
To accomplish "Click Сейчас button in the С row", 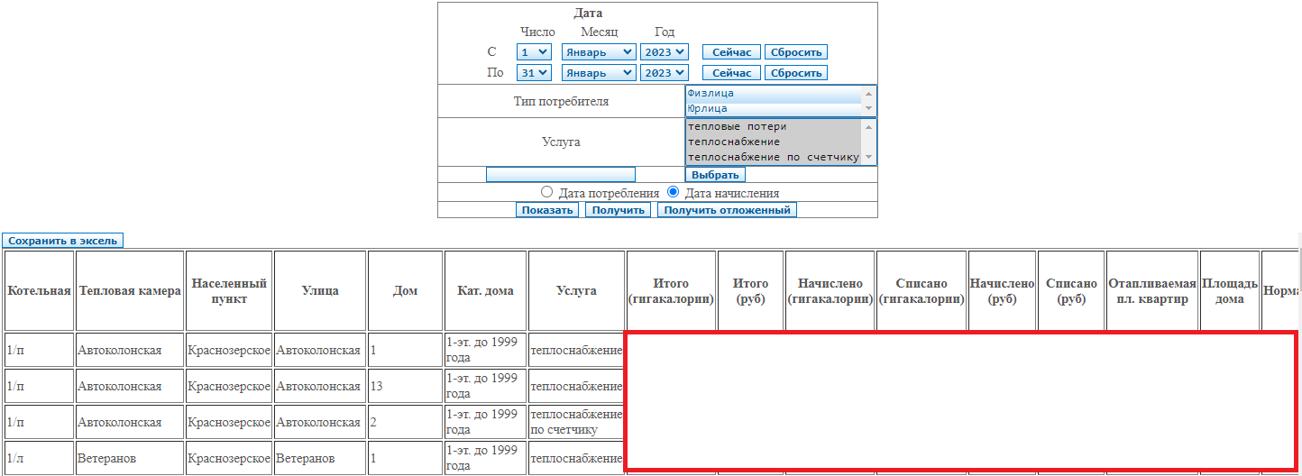I will pyautogui.click(x=731, y=52).
